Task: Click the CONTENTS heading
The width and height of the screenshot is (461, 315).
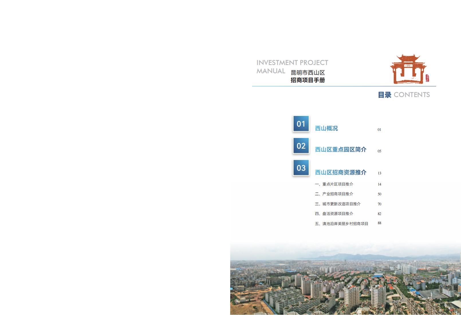Action: pos(412,95)
